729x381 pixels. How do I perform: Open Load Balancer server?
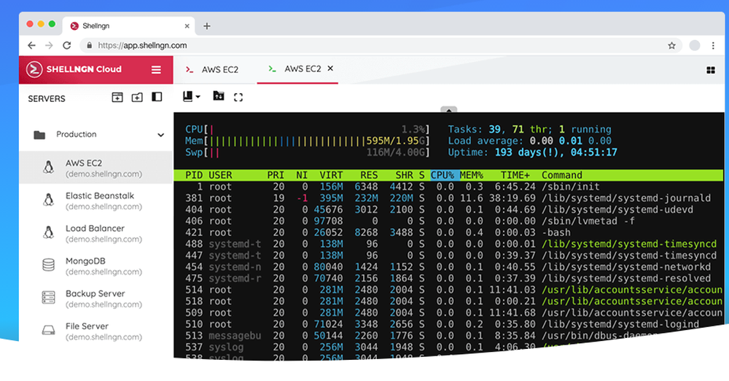click(x=95, y=233)
